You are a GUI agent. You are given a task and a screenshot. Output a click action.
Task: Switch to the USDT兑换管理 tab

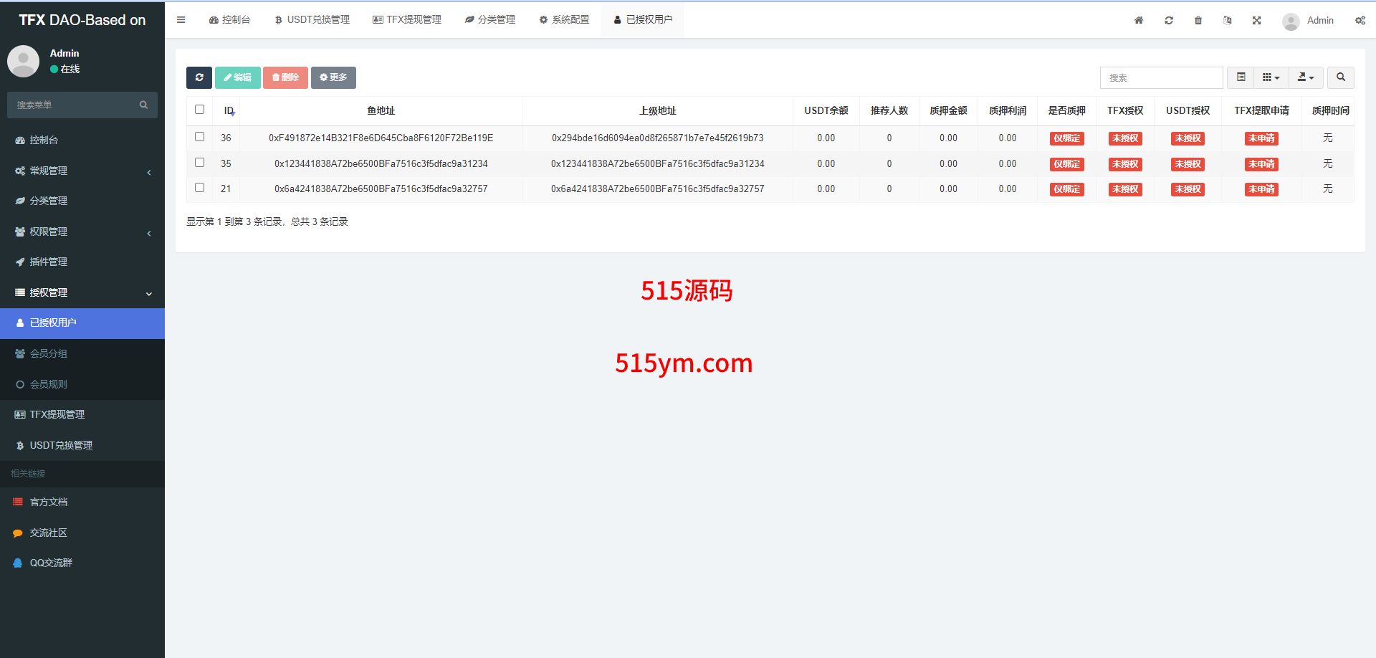312,20
